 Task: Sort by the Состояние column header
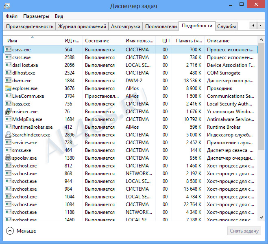coord(102,41)
